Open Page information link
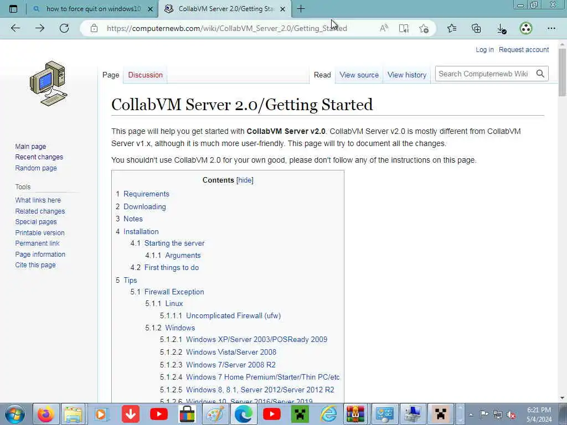 coord(40,254)
